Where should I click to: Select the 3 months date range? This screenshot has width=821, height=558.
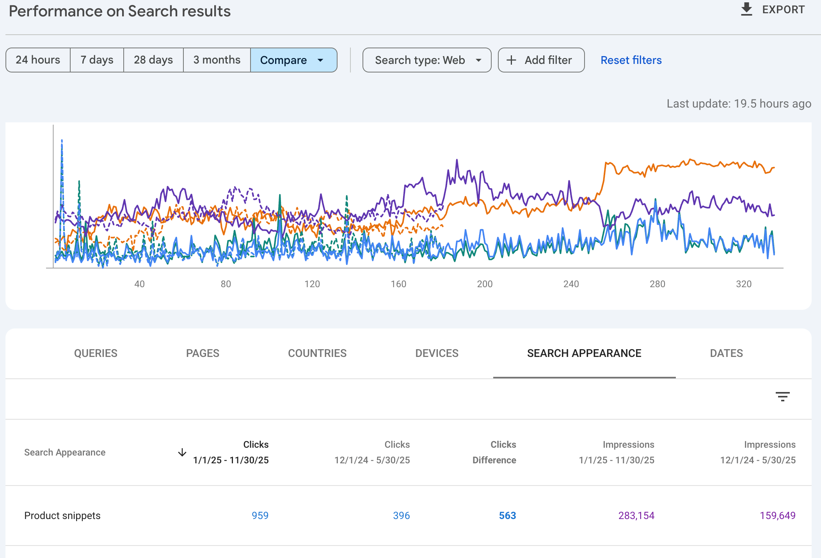point(217,60)
